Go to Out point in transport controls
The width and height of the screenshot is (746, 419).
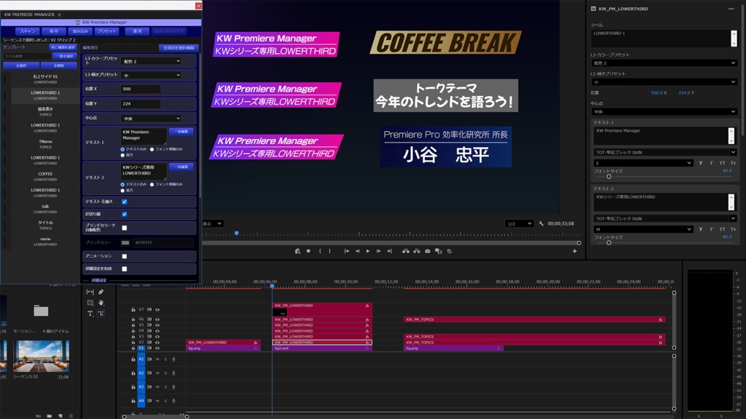click(389, 251)
